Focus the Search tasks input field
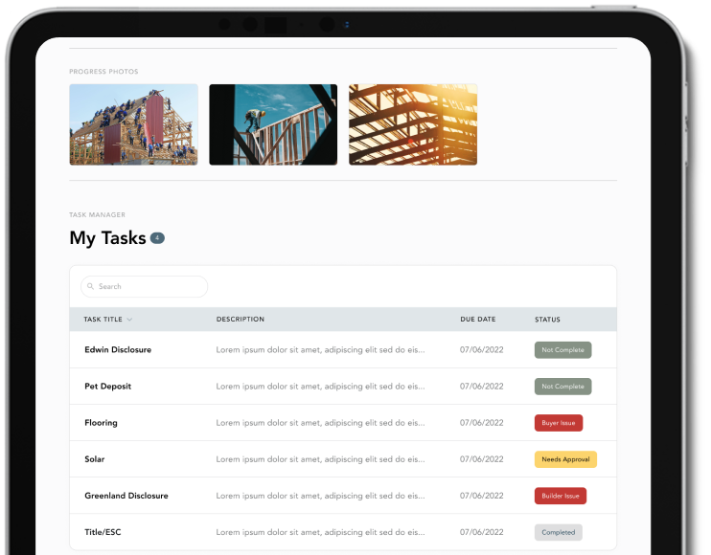 coord(144,286)
